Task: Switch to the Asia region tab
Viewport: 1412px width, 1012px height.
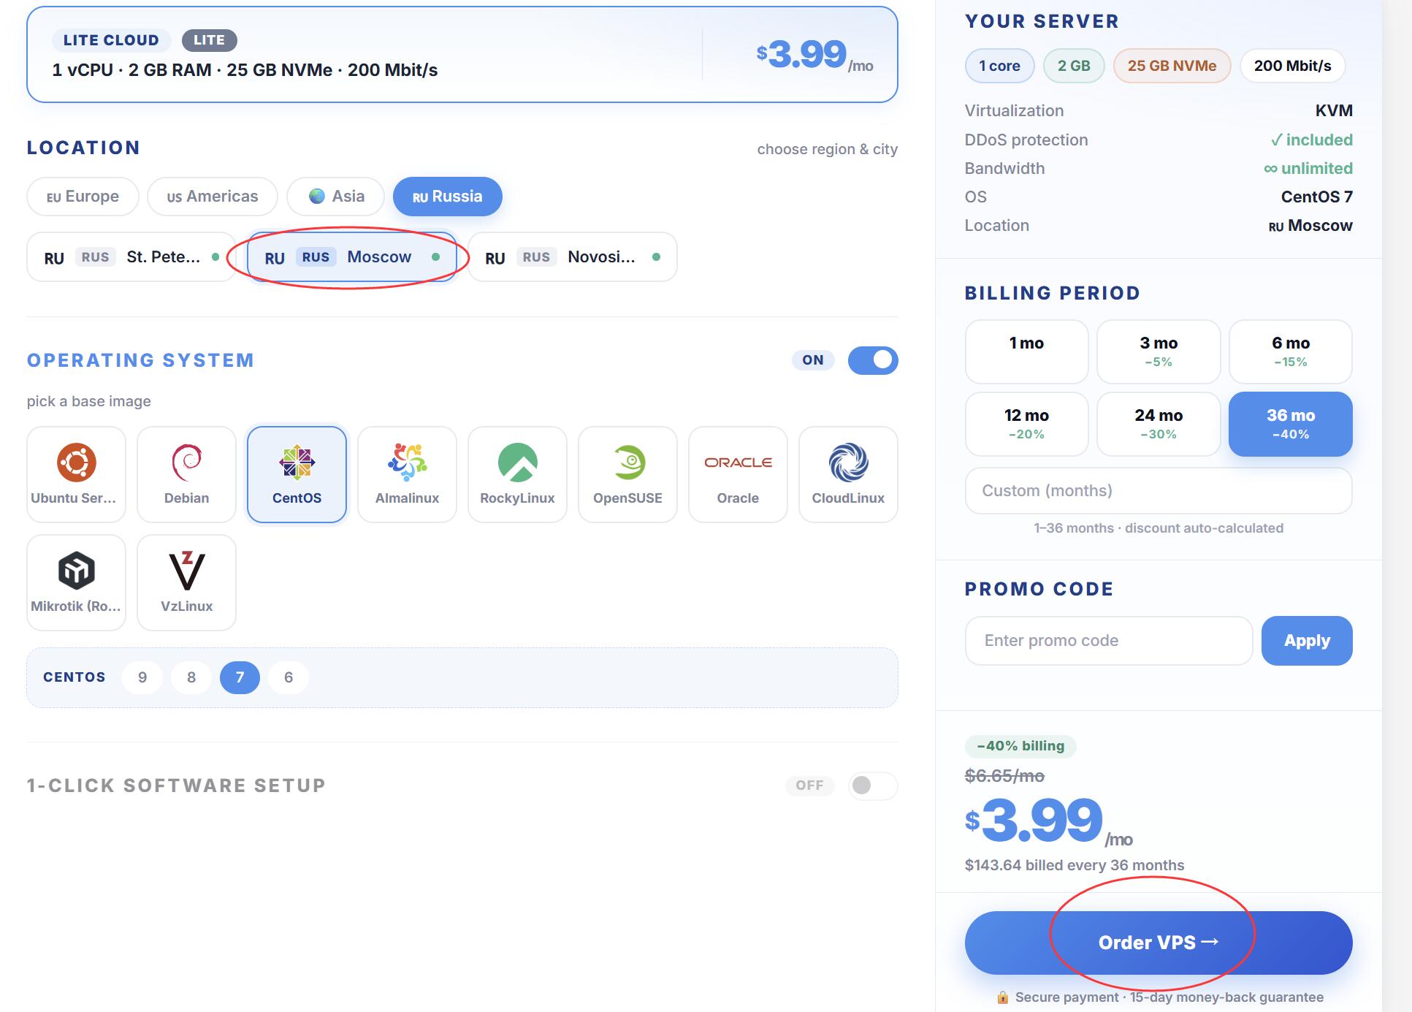Action: point(336,197)
